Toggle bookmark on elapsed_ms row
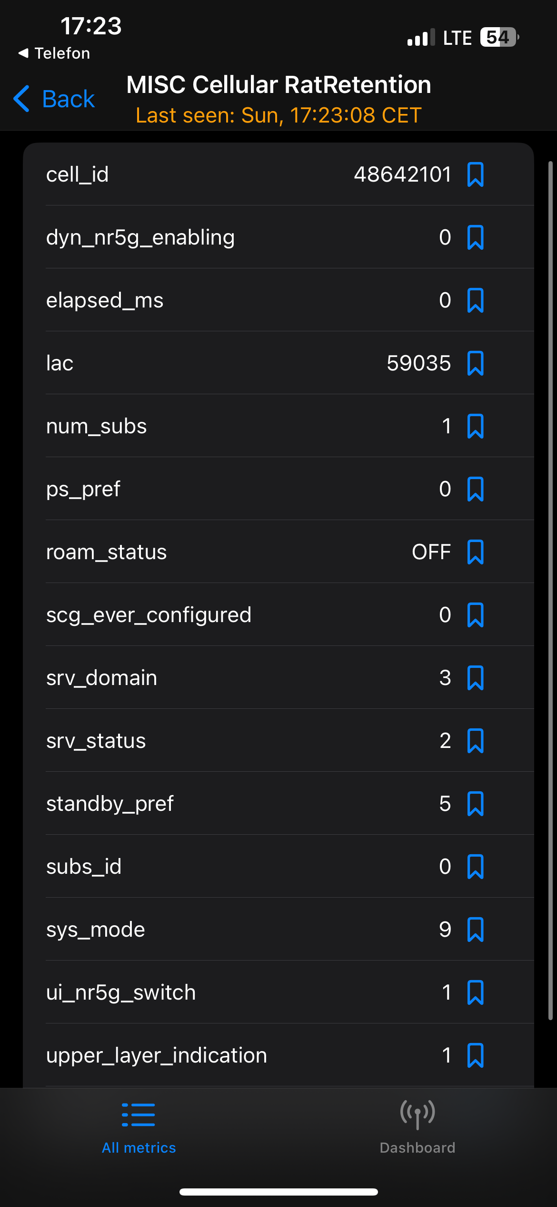Screen dimensions: 557x1207 point(475,300)
